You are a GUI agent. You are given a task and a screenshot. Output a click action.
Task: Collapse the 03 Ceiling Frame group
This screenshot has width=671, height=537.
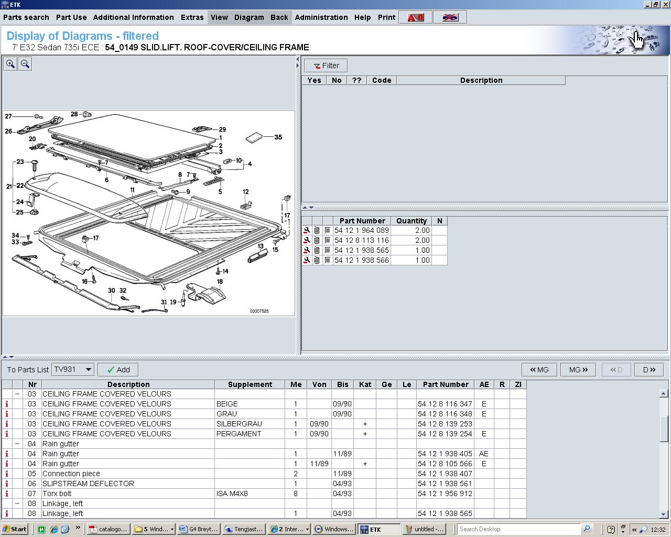coord(17,394)
